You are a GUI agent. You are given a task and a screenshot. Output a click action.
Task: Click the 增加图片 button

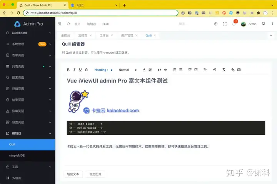95,174
